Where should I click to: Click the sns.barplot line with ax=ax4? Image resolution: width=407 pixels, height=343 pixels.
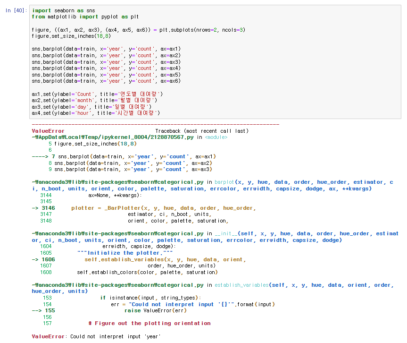[106, 68]
